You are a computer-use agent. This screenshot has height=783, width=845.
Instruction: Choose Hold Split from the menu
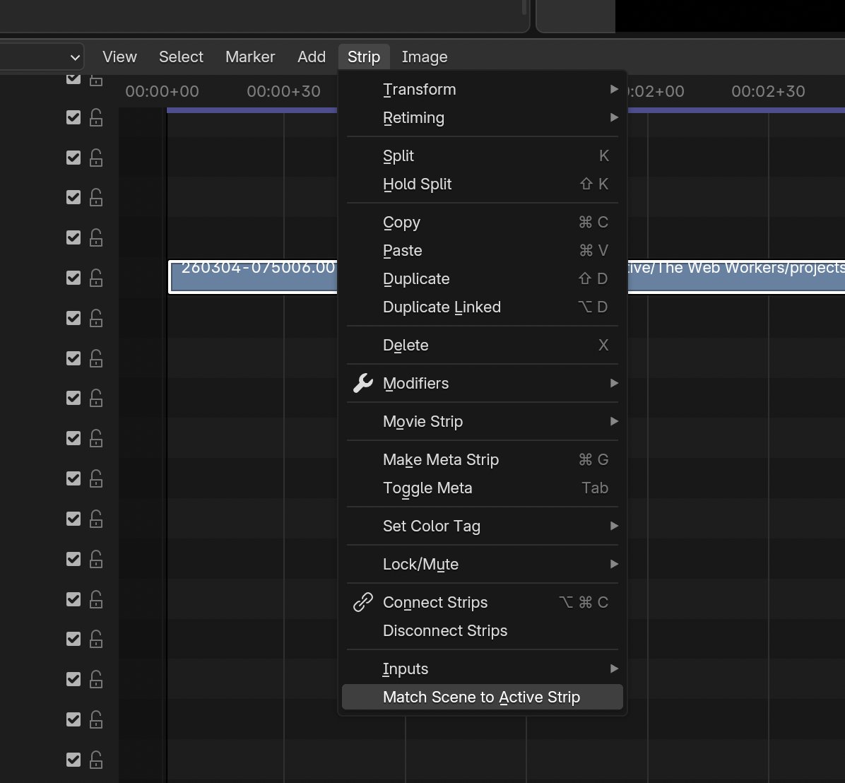pyautogui.click(x=483, y=184)
